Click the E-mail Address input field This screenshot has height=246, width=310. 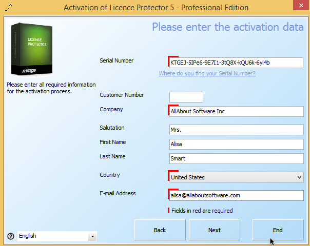[237, 195]
